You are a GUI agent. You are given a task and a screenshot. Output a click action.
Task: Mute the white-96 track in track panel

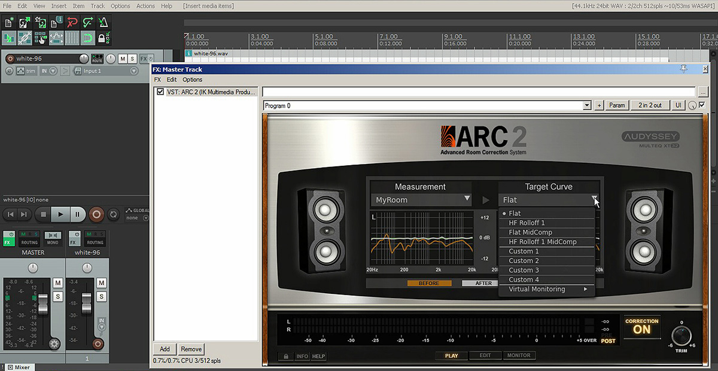(122, 59)
